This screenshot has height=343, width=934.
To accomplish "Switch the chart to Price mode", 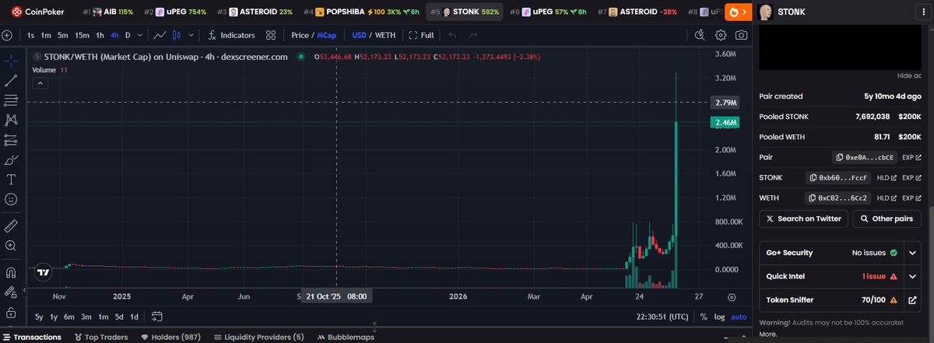I will [x=300, y=35].
